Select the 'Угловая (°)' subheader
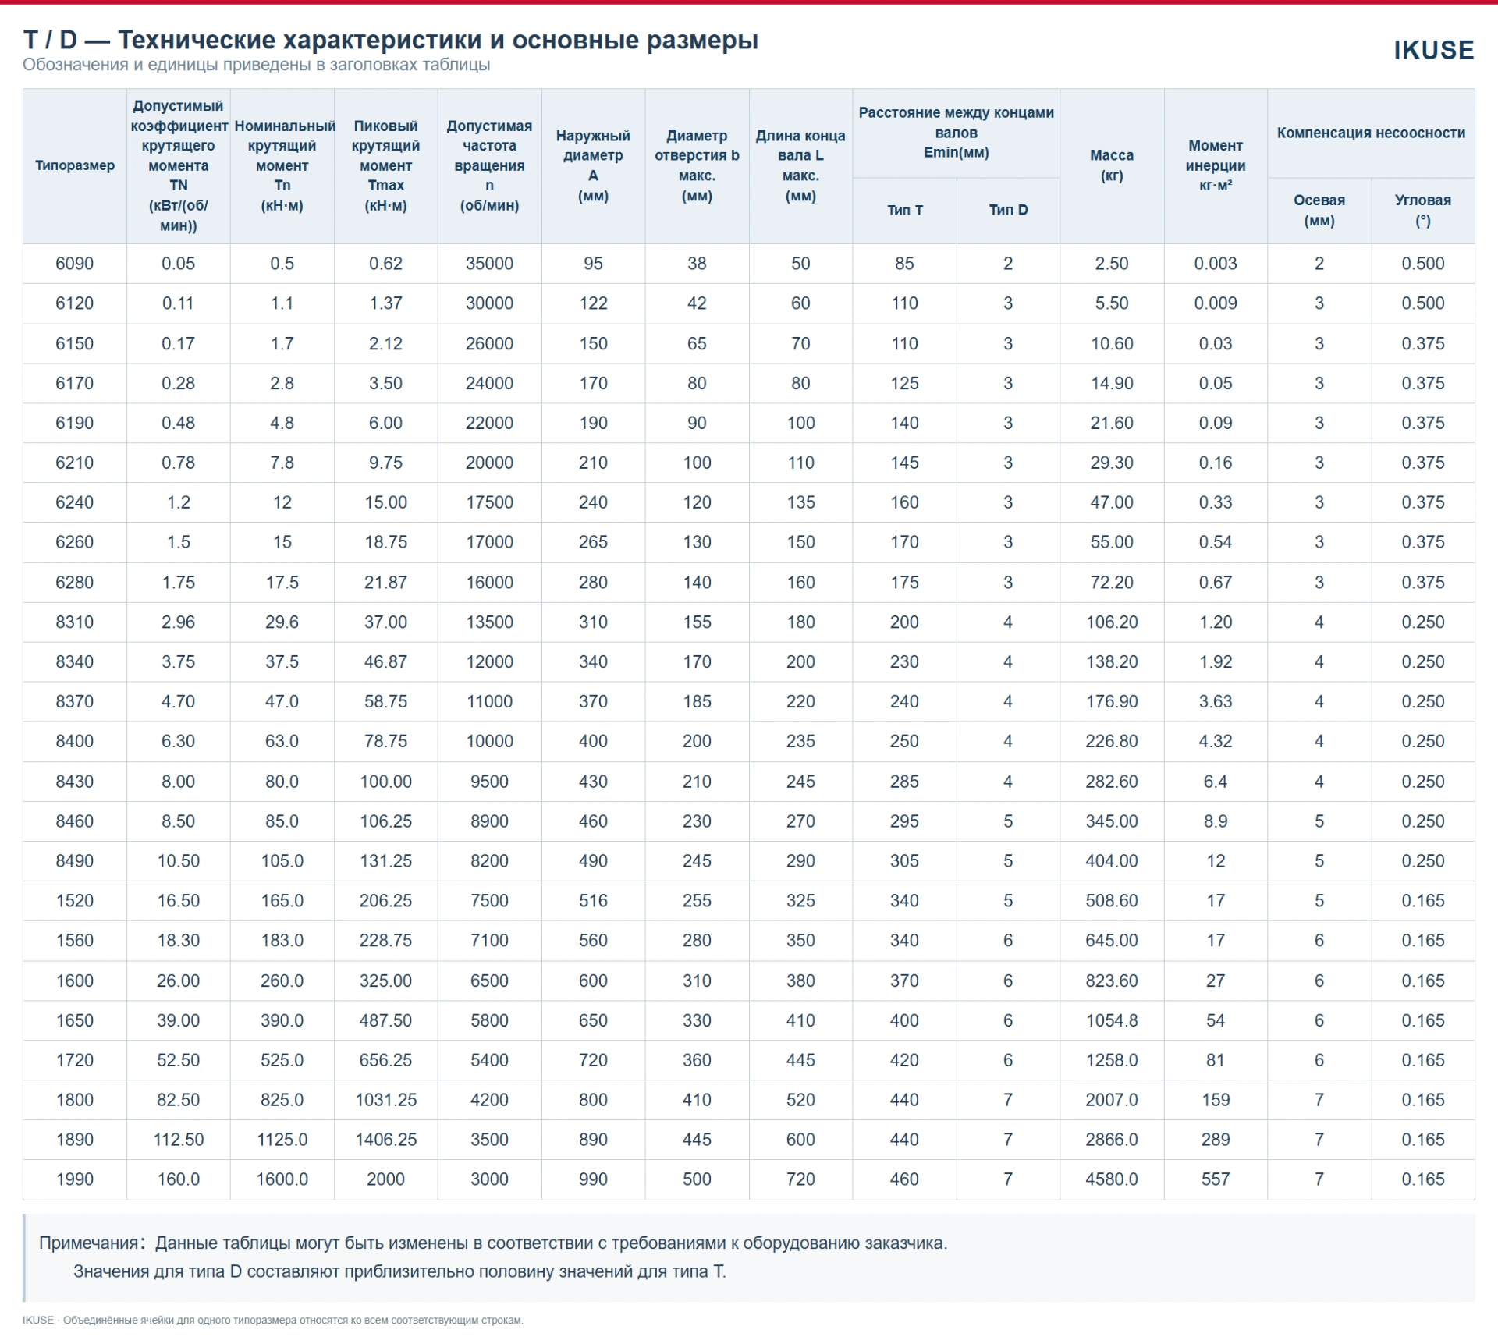 (x=1423, y=210)
